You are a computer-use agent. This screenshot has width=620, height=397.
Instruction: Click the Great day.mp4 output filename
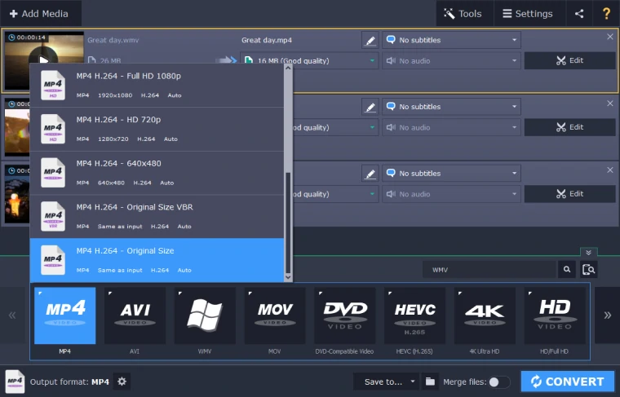(x=267, y=40)
